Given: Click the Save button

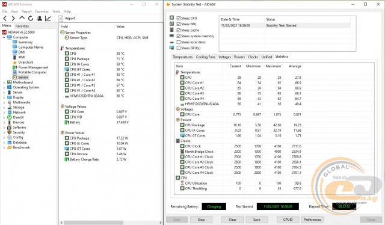Looking at the screenshot, I should point(257,220).
